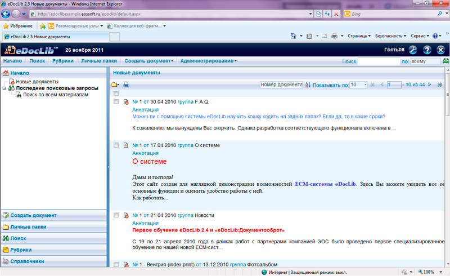Click 'Личные папки' in the top menu
The width and height of the screenshot is (450, 276).
99,61
